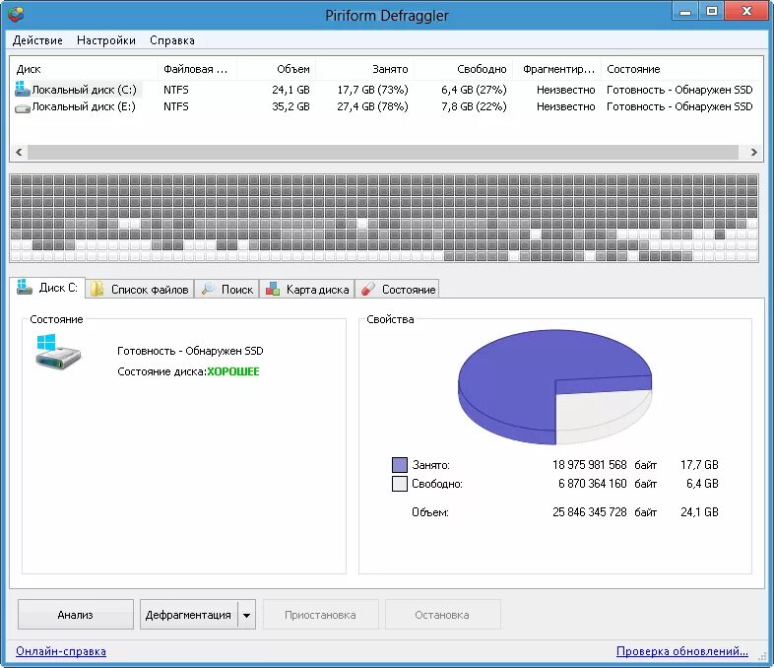Click the Приостановка button

click(320, 615)
